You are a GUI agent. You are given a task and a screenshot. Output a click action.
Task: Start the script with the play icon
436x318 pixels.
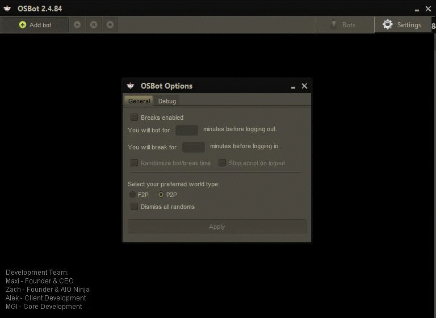tap(77, 25)
